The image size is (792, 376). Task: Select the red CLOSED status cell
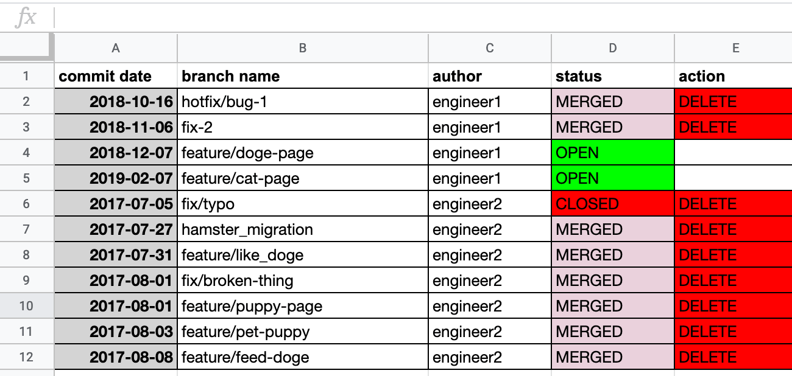[613, 204]
